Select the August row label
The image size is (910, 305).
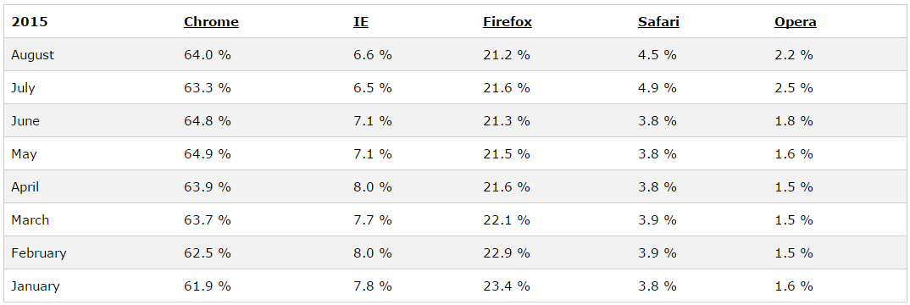[x=32, y=55]
